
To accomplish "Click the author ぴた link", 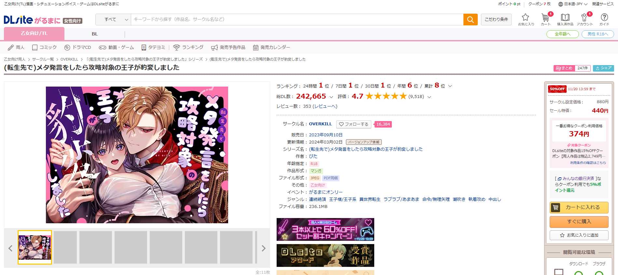I will click(x=313, y=157).
